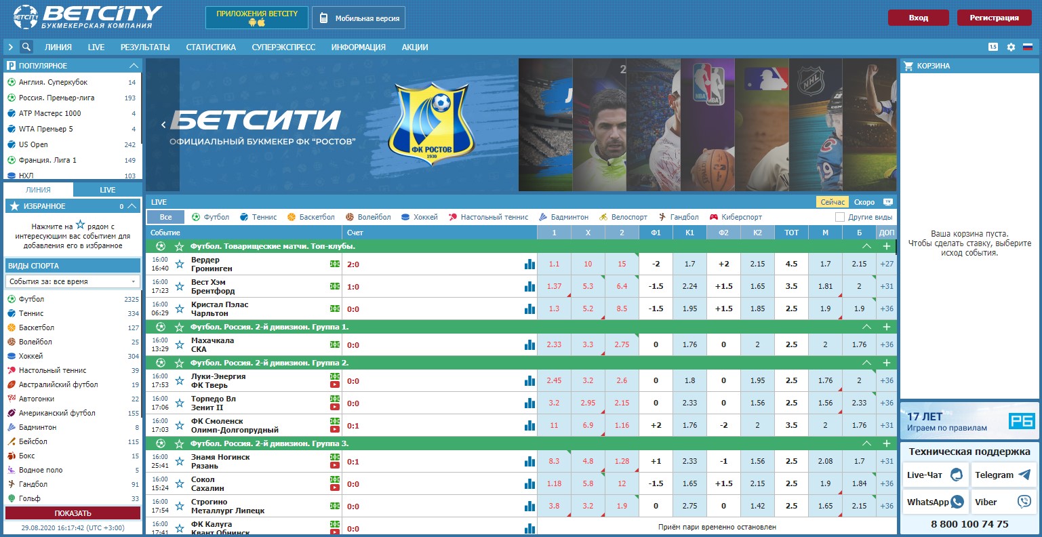This screenshot has width=1042, height=537.
Task: Open statistics chart for Махачкала СКА
Action: pyautogui.click(x=529, y=344)
